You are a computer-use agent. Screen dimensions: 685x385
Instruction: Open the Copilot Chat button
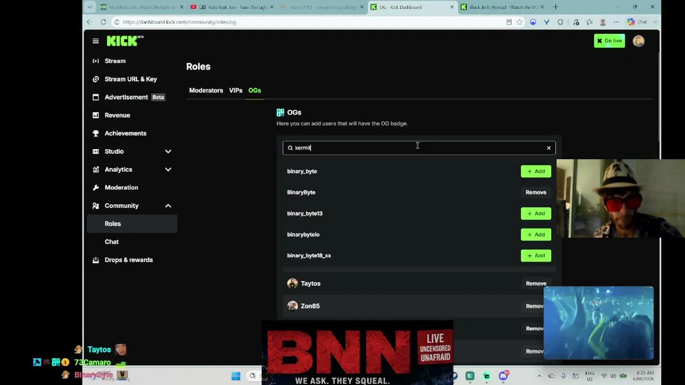click(636, 22)
